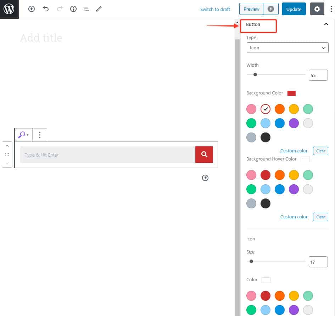Change block type via search block icon
Screen dimensions: 335x316
23,135
